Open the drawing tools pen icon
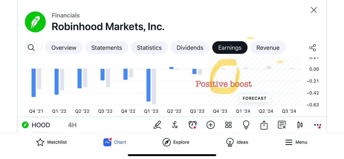Viewport: 344px width, 159px height. tap(157, 125)
